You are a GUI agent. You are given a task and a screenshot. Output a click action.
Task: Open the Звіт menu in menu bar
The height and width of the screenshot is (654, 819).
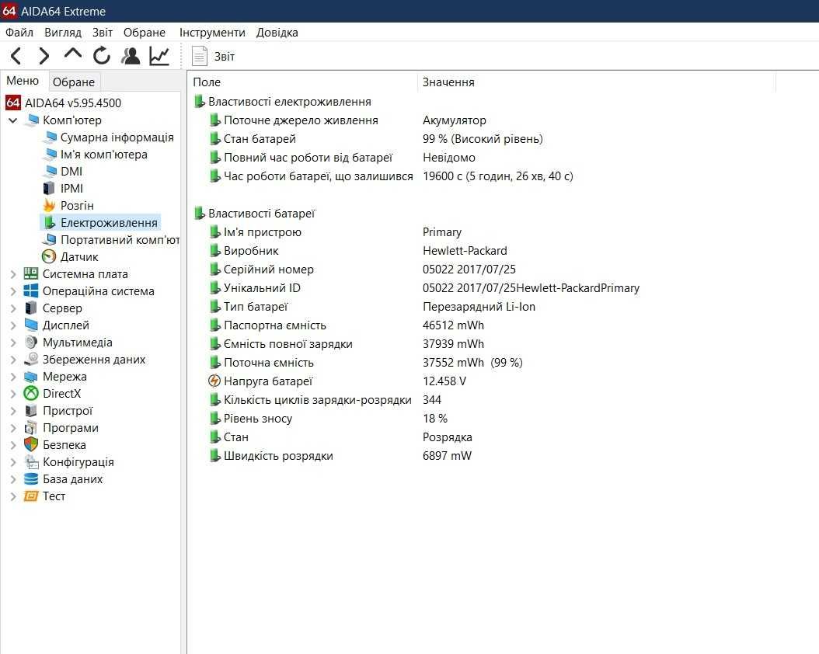(x=103, y=33)
